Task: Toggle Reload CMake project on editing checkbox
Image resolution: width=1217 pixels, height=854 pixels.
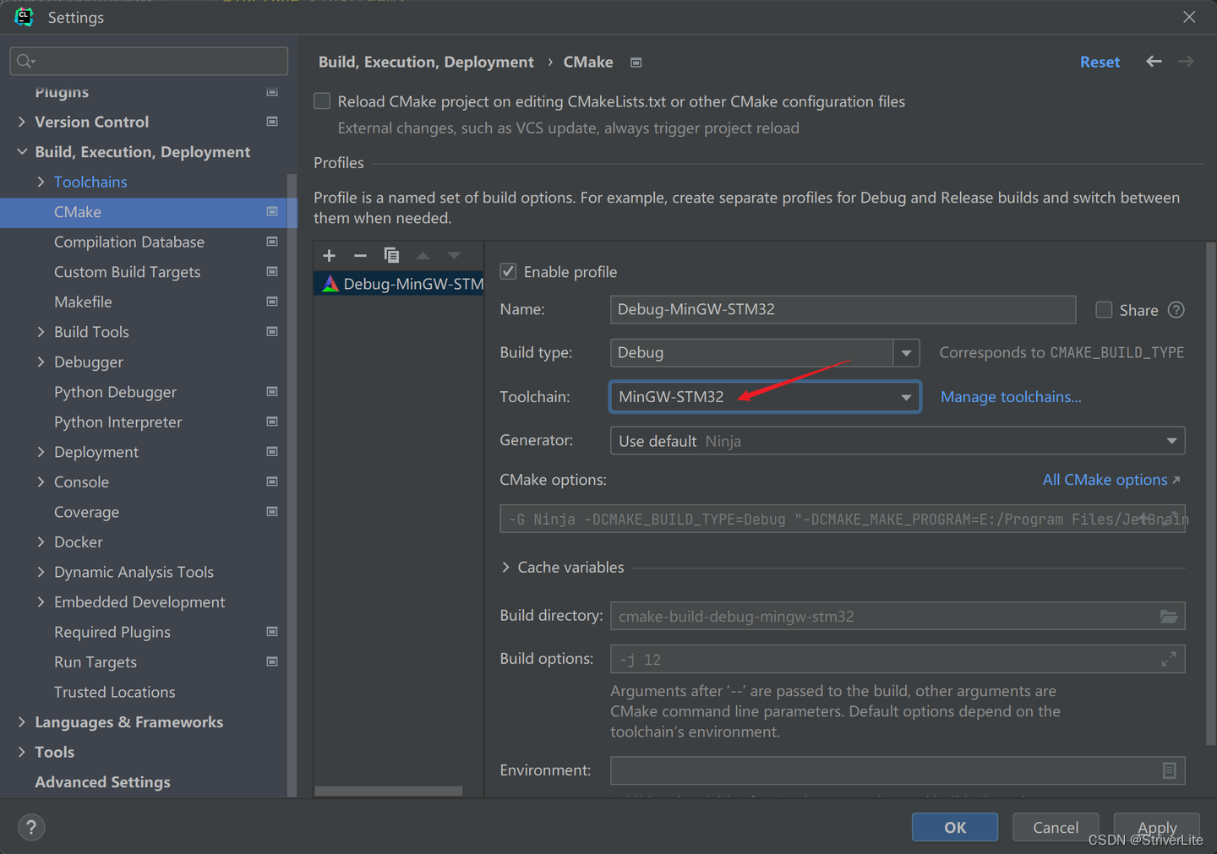Action: [x=322, y=101]
